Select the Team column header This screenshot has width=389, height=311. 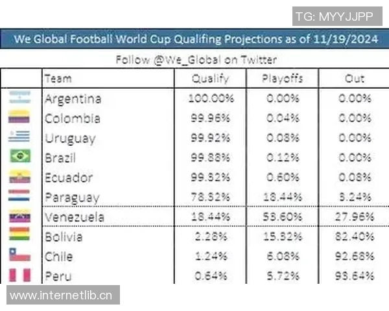58,79
